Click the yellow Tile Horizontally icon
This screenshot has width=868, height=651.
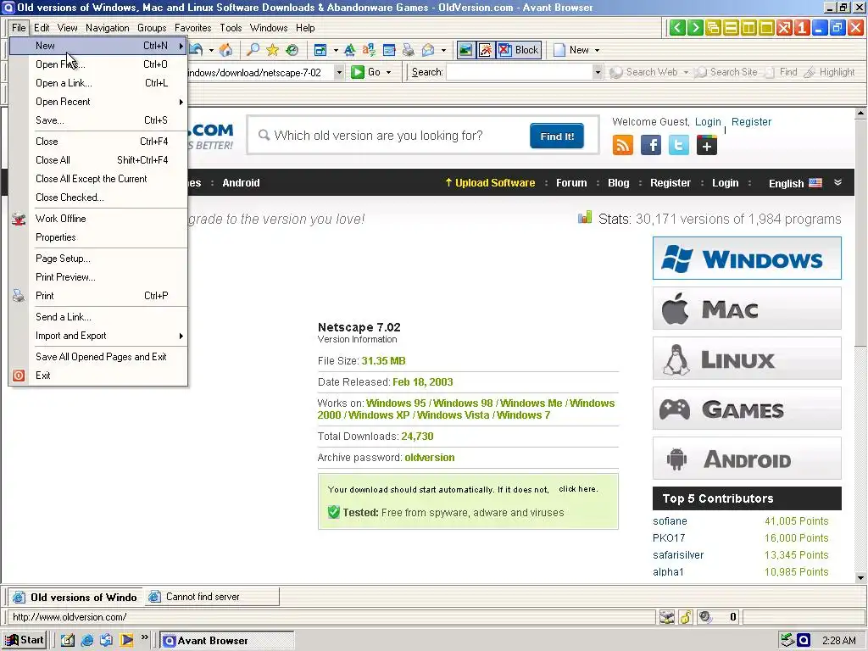[x=731, y=27]
